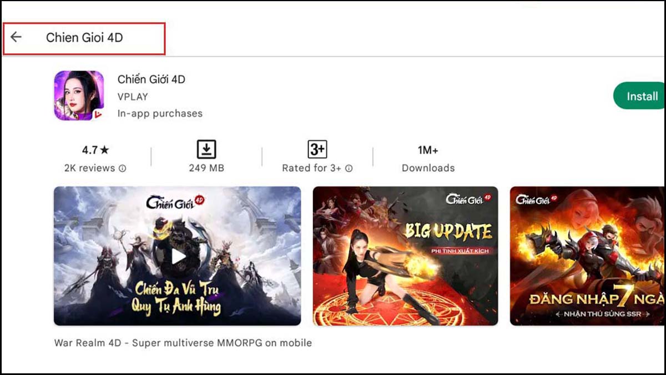The image size is (666, 375).
Task: Click the In-app purchases label
Action: (x=160, y=113)
